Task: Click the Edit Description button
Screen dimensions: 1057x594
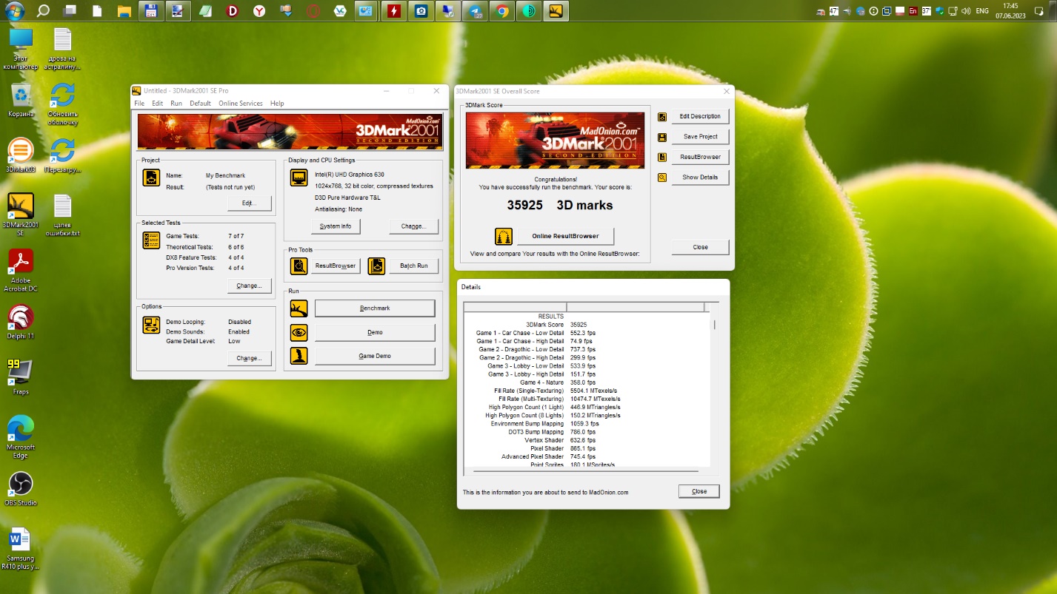Action: click(700, 117)
